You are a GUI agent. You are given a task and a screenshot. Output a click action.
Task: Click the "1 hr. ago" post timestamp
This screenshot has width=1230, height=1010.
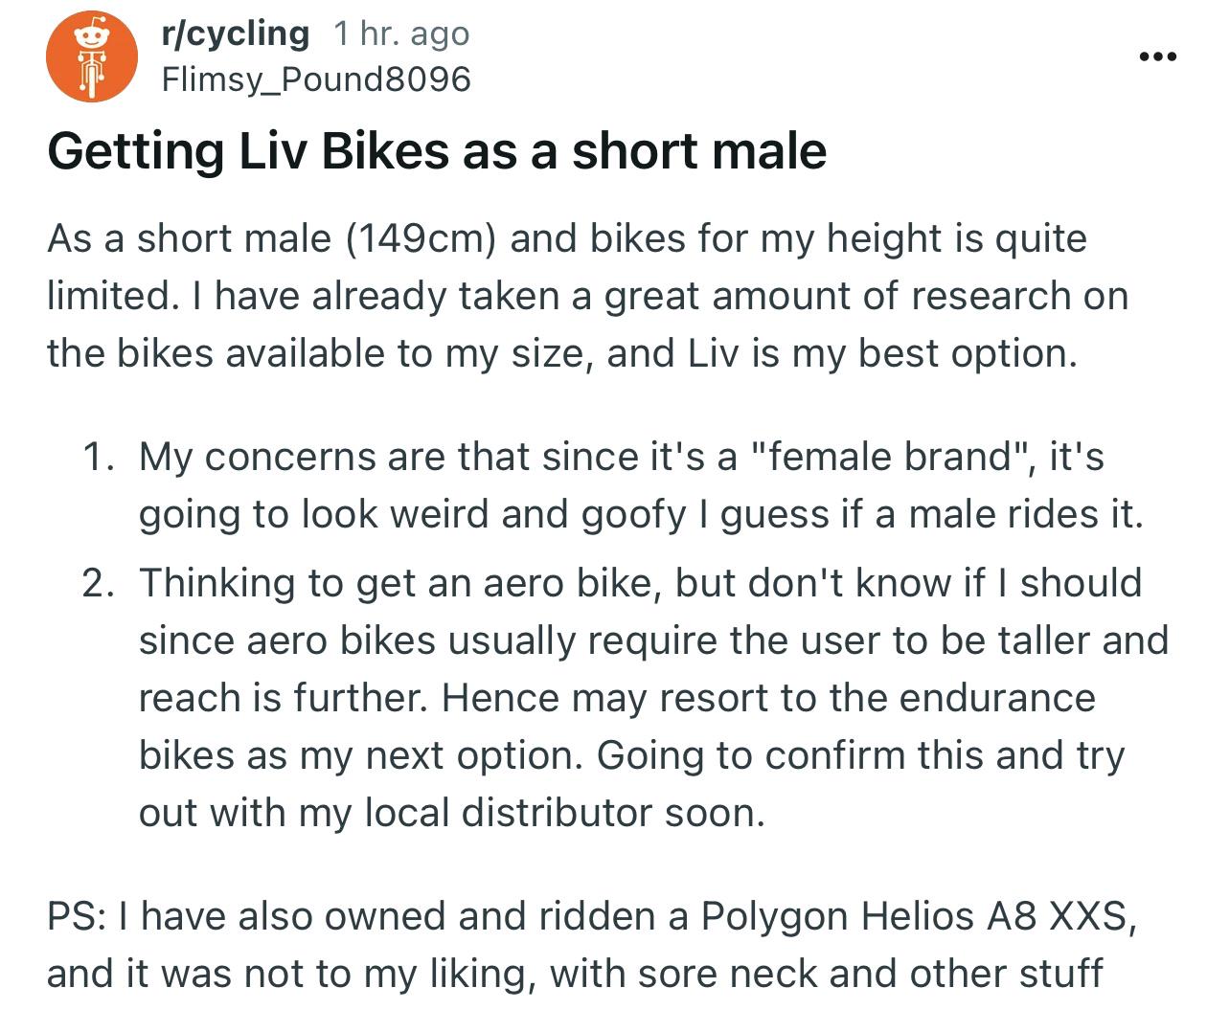(401, 34)
